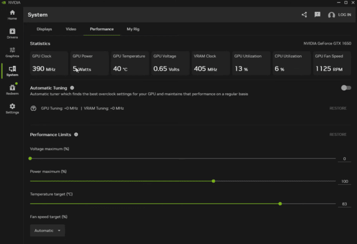Screen dimensions: 357x244
Task: Click the Temperature target slider handle
Action: click(x=280, y=204)
